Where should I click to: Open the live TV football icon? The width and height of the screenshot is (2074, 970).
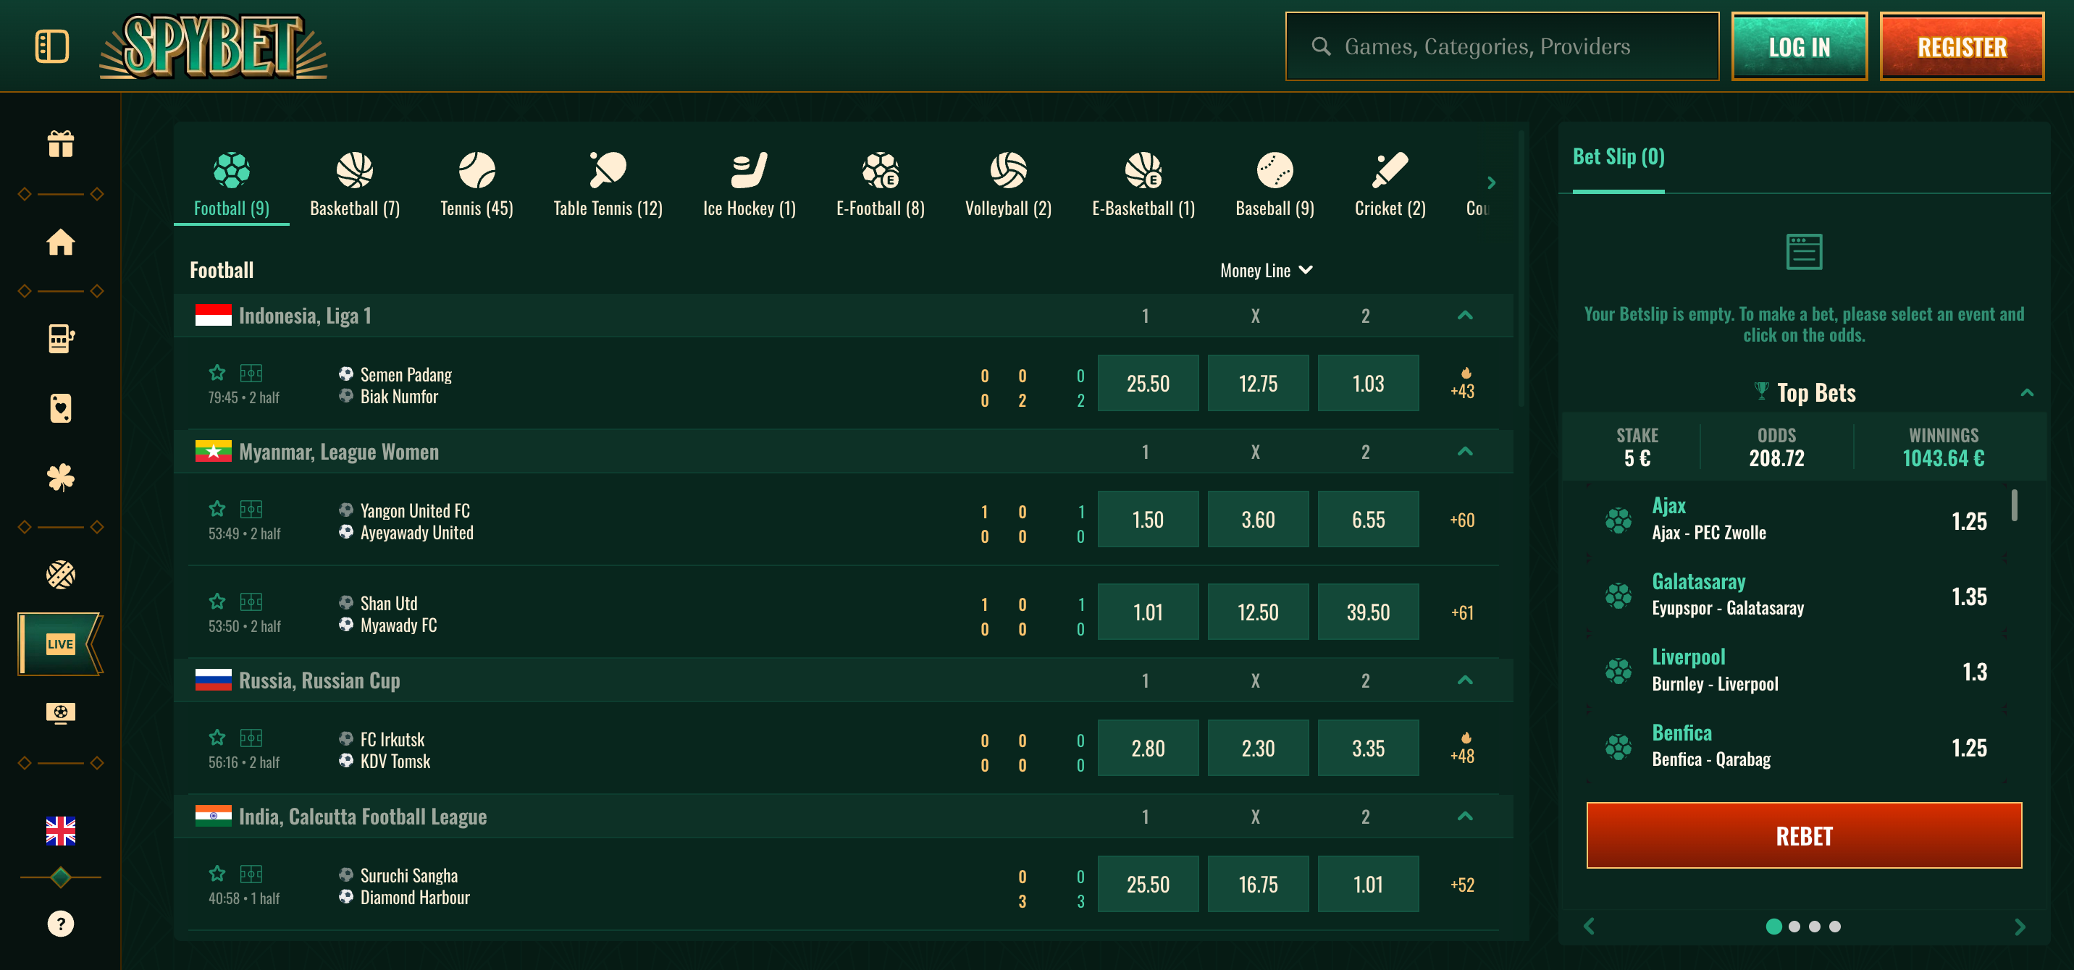(x=60, y=712)
